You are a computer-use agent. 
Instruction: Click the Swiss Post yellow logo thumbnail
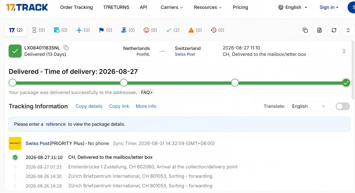tap(15, 143)
